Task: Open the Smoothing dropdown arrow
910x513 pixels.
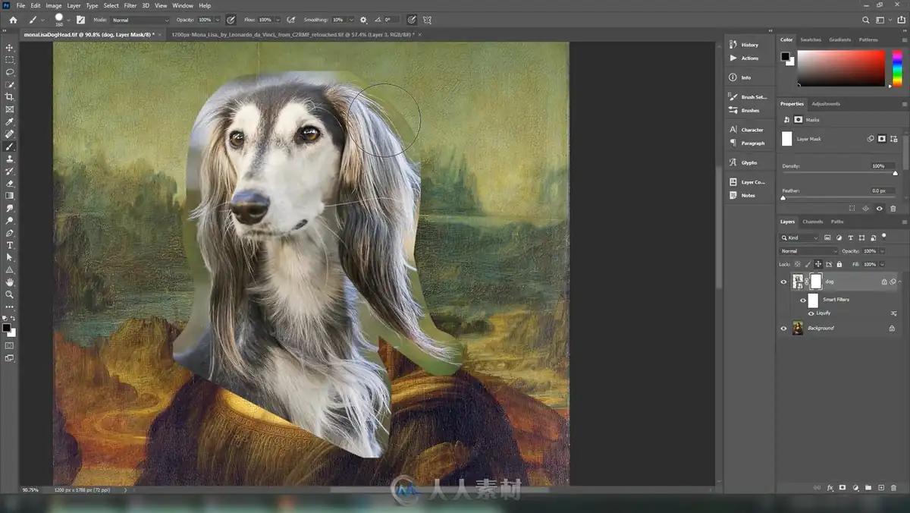Action: 350,20
